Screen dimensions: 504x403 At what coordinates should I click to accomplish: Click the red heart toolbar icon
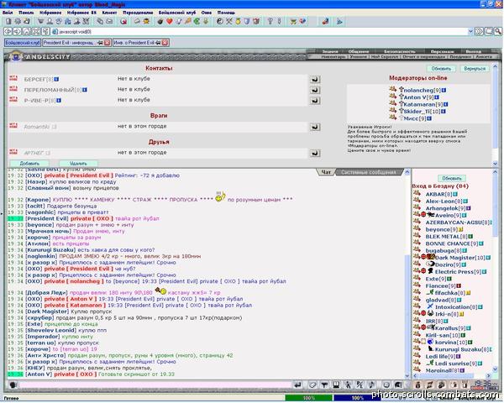pyautogui.click(x=169, y=22)
